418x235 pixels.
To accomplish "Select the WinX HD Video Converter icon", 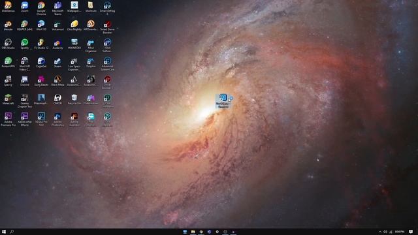I will tap(25, 64).
